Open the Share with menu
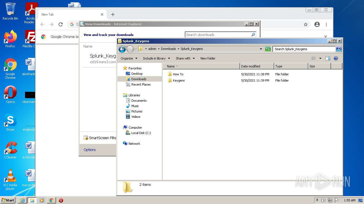Screen dimensions: 364x204 185,58
